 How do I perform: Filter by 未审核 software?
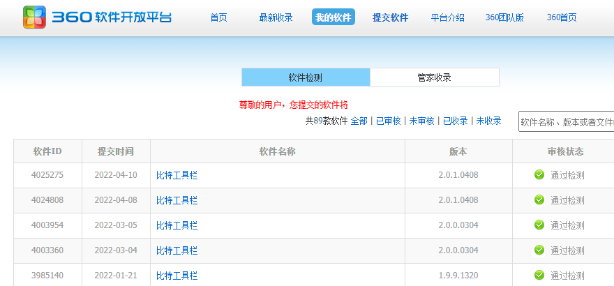(x=421, y=121)
